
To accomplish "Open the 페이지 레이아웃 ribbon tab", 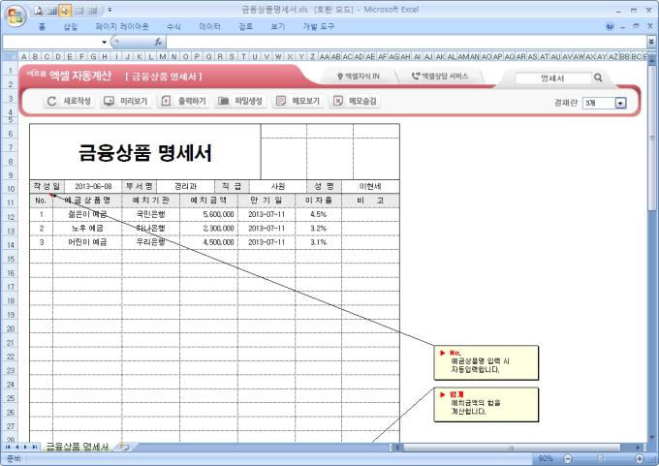I will 122,27.
